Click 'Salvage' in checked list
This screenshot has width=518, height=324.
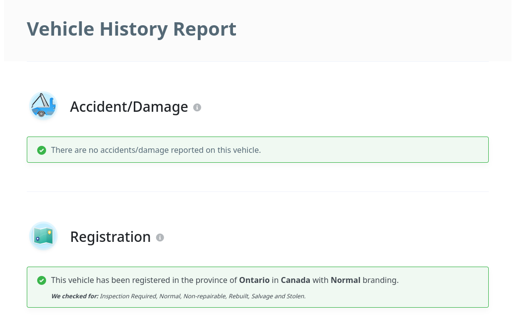[x=262, y=296]
